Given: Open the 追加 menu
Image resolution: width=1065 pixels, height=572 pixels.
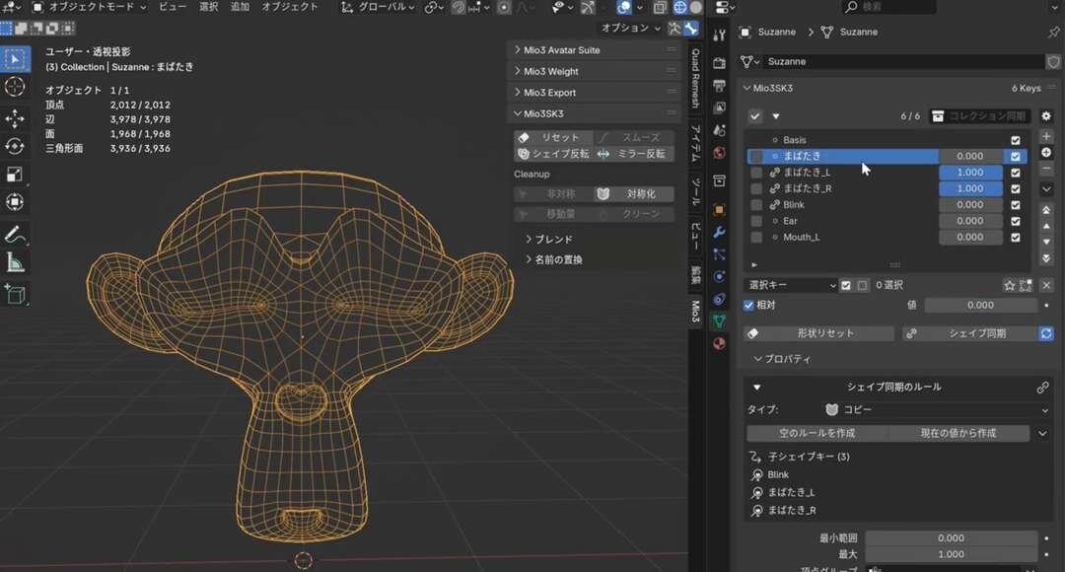Looking at the screenshot, I should pos(240,7).
